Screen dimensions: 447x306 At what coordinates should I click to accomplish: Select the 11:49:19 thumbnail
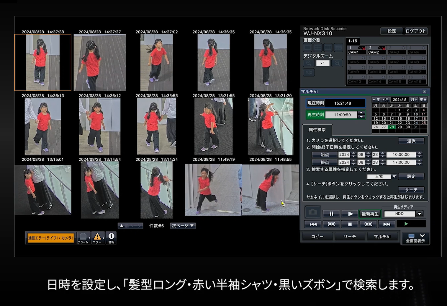pos(213,190)
